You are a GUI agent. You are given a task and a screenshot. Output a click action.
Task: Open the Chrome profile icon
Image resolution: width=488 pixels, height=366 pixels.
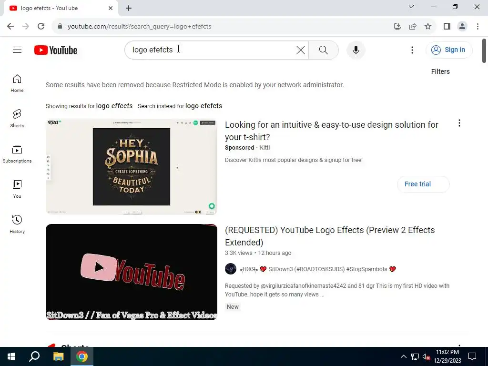pos(462,27)
